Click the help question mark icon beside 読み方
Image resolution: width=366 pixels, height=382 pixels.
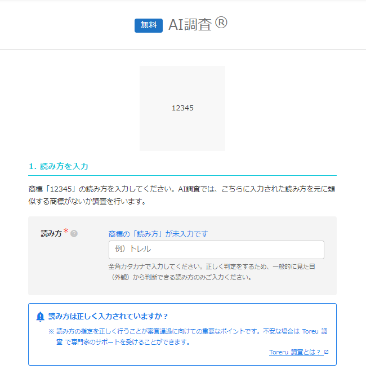pyautogui.click(x=74, y=234)
